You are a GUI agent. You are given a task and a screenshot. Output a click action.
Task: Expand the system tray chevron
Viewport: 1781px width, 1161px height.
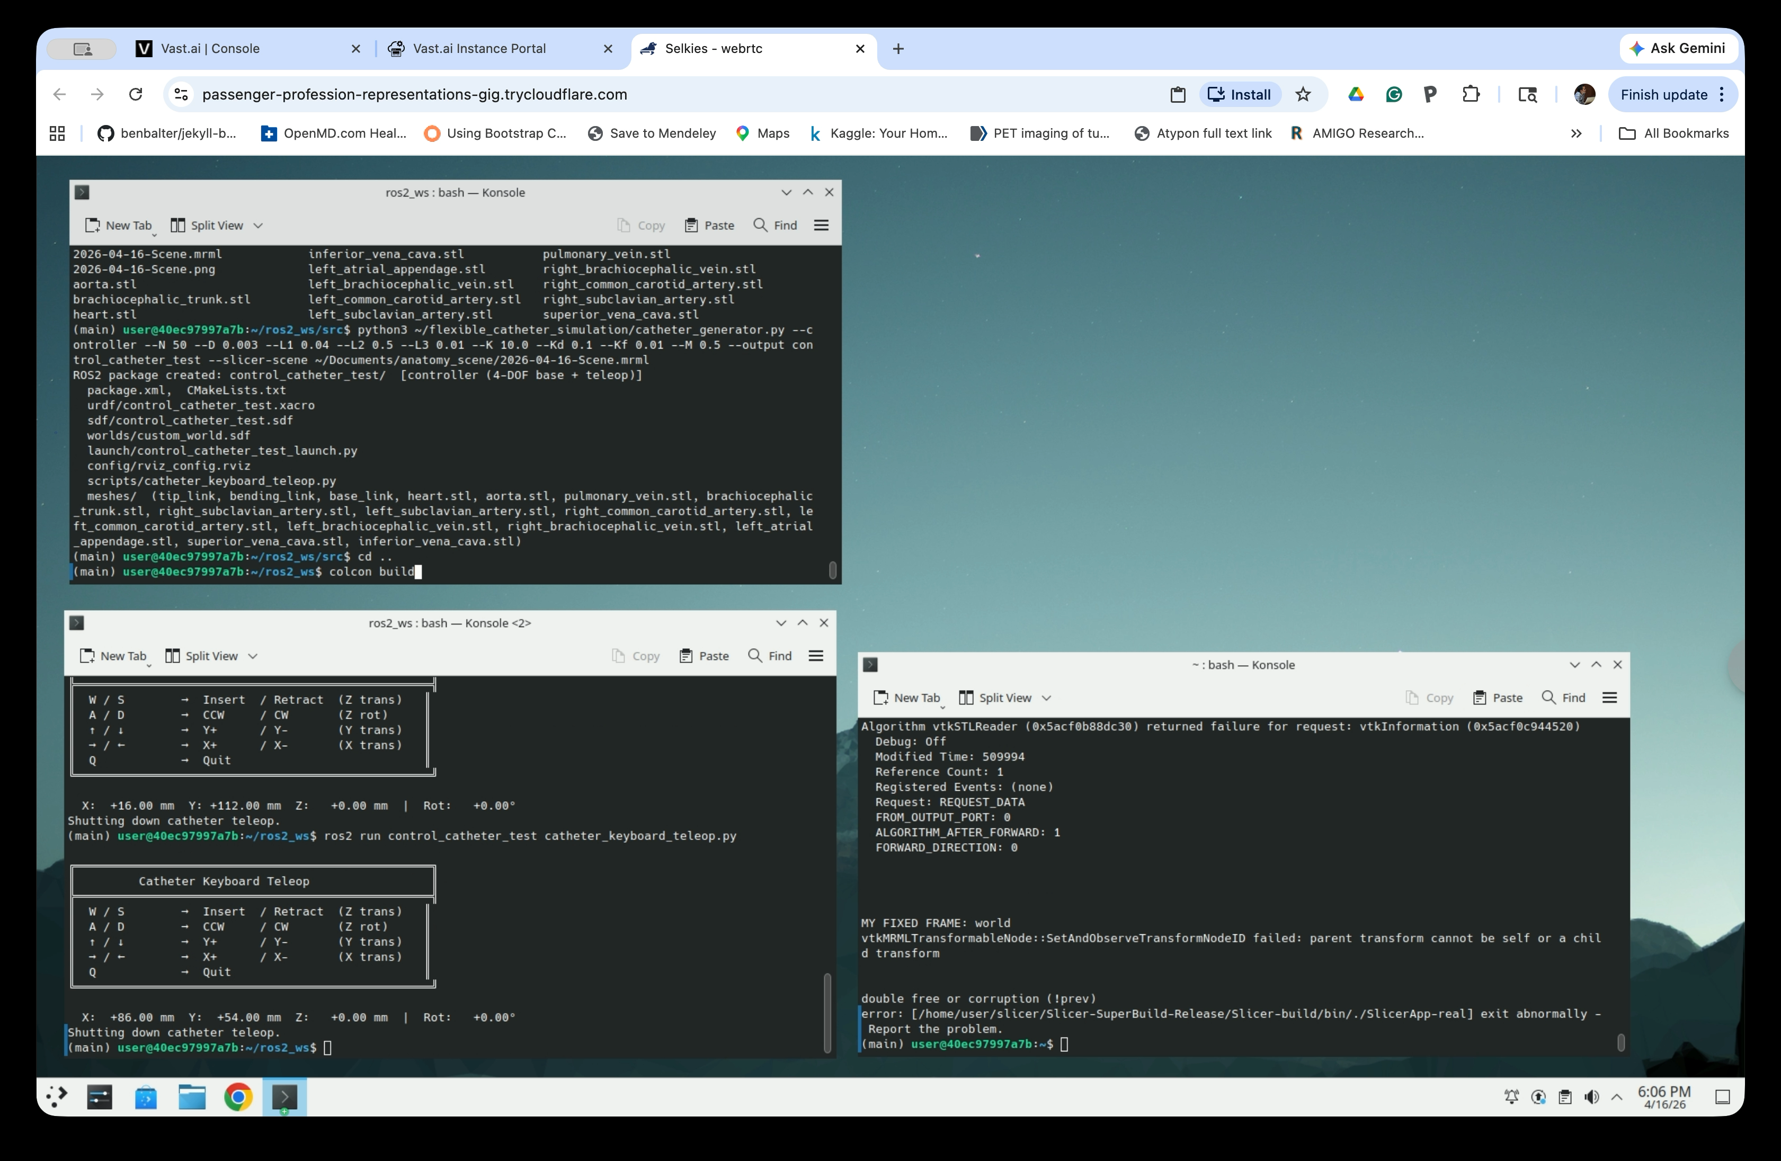coord(1617,1097)
